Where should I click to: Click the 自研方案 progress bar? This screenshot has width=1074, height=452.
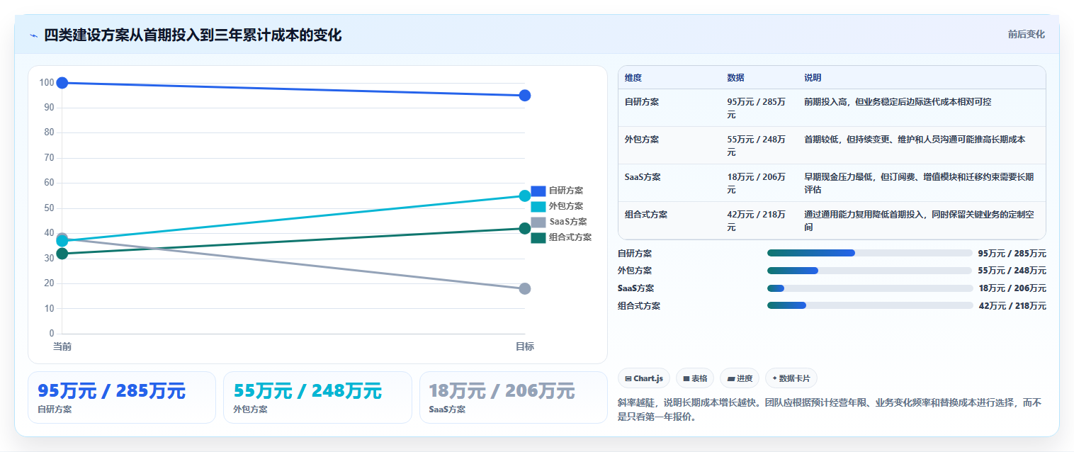(870, 253)
